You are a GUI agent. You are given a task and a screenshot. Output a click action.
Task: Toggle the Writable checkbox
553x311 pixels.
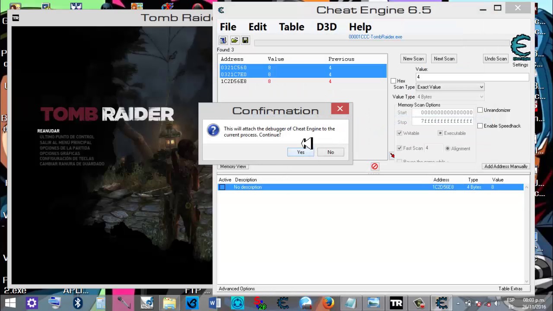[x=400, y=133]
